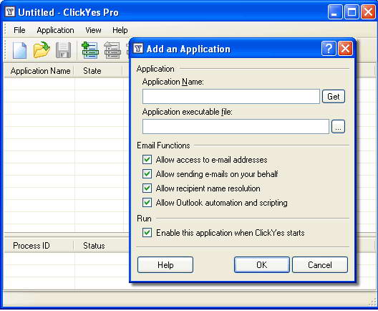Viewport: 378px width, 311px height.
Task: Click the Cancel button
Action: pos(320,265)
